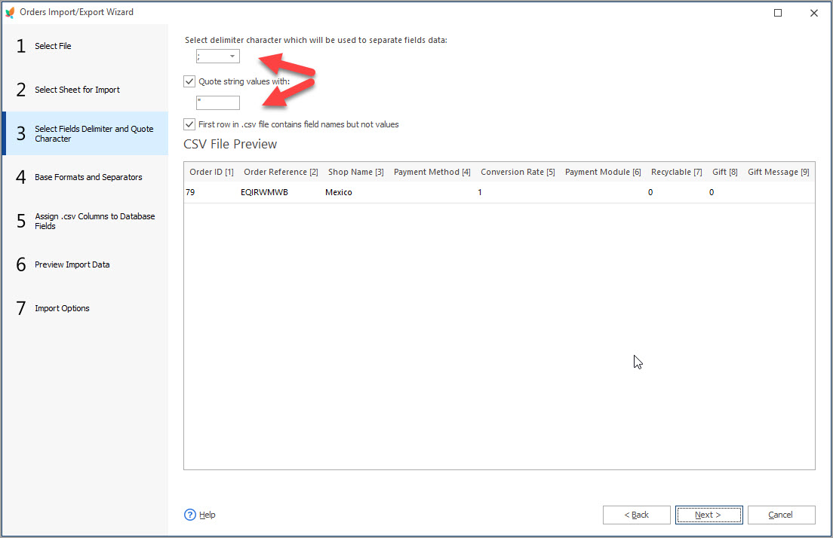This screenshot has width=833, height=538.
Task: Maximize the wizard window
Action: 778,13
